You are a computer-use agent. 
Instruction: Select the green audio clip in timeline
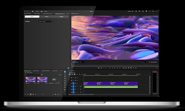click(x=111, y=87)
